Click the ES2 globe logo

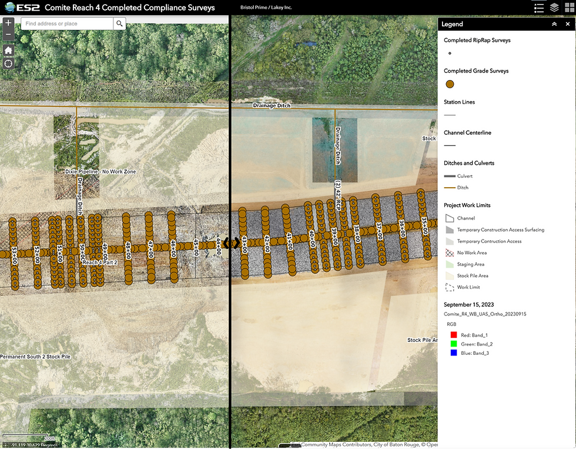point(10,7)
